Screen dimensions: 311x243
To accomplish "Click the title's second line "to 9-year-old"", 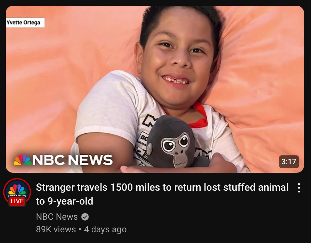I will 64,201.
